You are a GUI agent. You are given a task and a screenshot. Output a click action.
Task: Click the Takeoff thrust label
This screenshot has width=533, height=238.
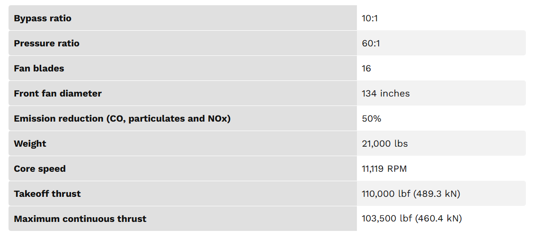tap(47, 194)
